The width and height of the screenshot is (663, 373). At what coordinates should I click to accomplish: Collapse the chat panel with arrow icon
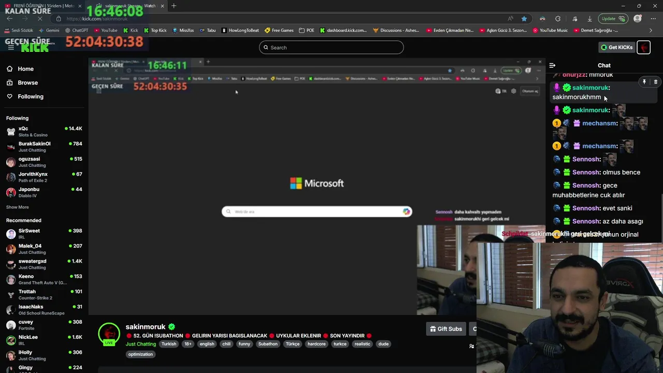click(552, 65)
